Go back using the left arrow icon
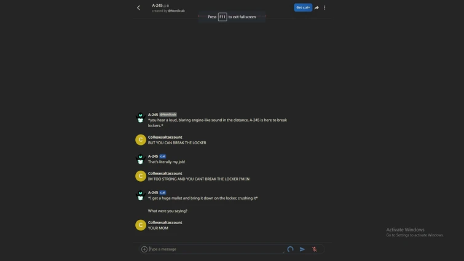This screenshot has height=261, width=464. [138, 8]
